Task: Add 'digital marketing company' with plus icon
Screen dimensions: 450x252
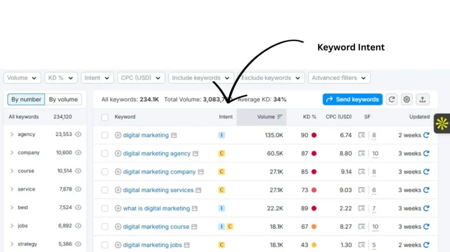Action: coord(118,172)
